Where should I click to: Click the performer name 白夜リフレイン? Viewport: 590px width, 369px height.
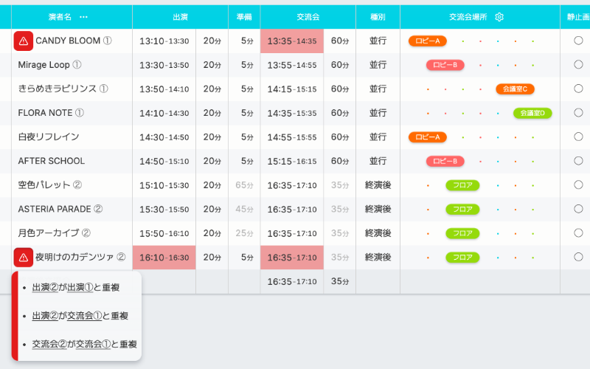(49, 137)
